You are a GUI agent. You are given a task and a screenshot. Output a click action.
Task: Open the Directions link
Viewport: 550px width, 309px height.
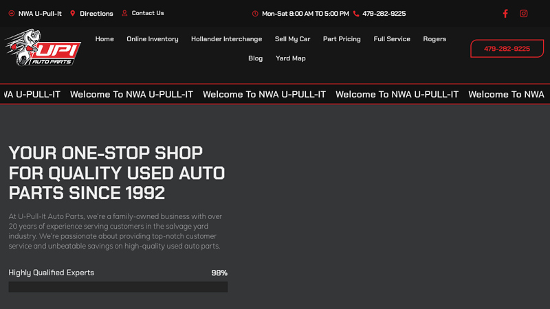click(96, 14)
